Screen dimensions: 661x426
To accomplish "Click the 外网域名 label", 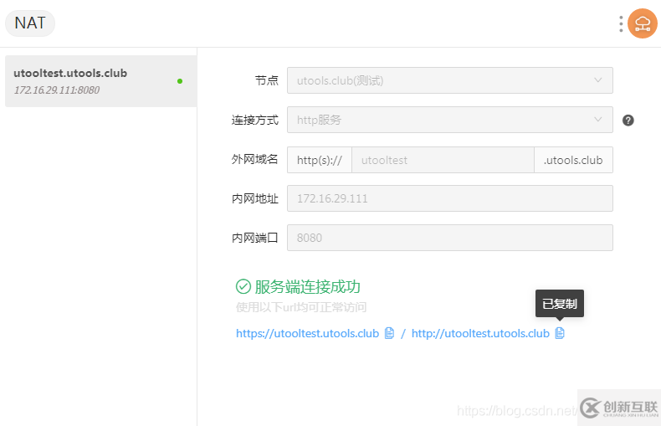I will (x=255, y=159).
